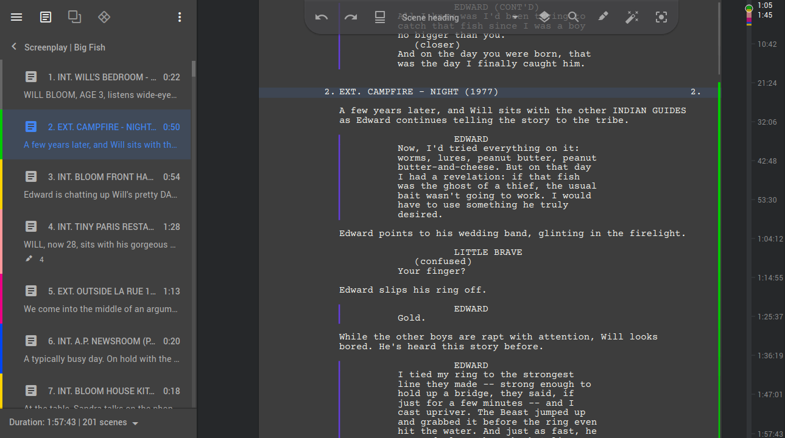
Task: Click the 0:20 duration of scene 6
Action: pos(172,341)
